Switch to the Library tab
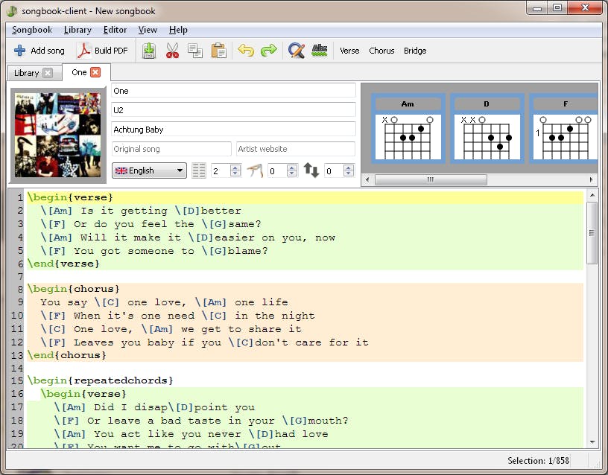 pos(26,73)
